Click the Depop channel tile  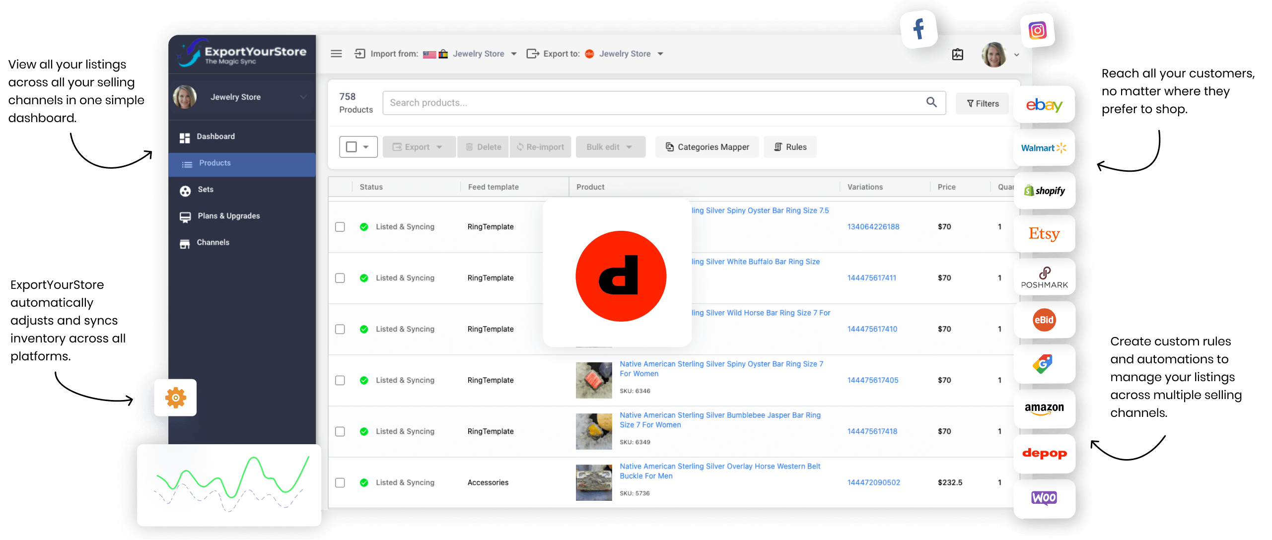pos(1044,453)
